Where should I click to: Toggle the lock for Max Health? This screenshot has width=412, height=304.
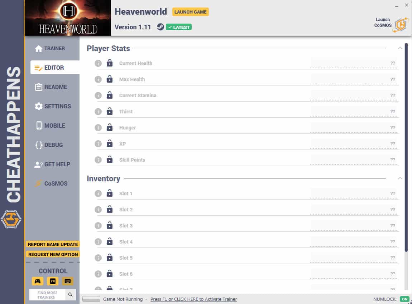pyautogui.click(x=110, y=79)
